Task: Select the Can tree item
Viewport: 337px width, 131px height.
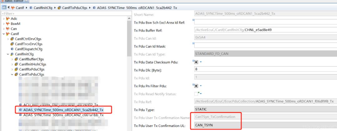Action: tap(14, 29)
